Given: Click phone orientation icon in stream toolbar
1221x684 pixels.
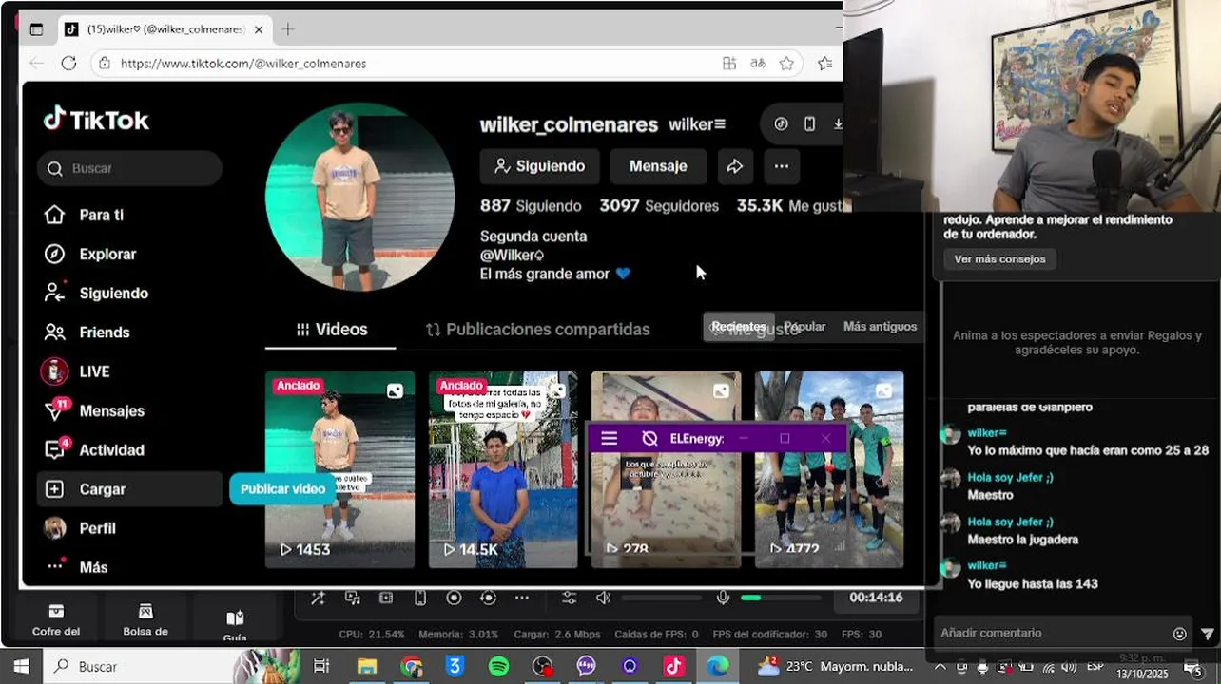Looking at the screenshot, I should 419,598.
